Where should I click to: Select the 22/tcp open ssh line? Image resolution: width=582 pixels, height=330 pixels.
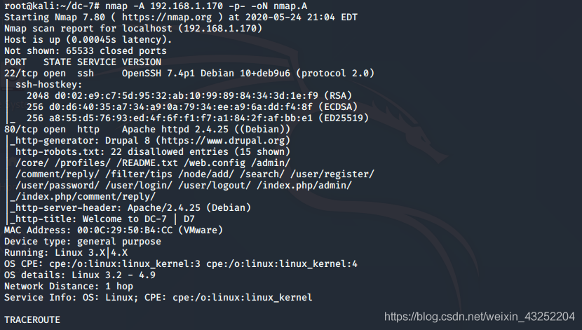pos(189,74)
